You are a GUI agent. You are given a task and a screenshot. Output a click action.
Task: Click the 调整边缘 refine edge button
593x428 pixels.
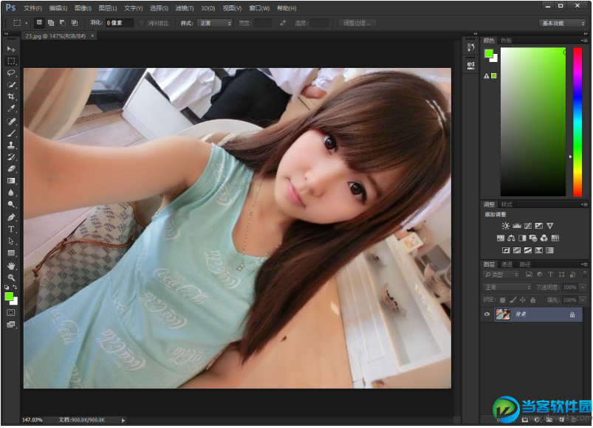coord(357,23)
